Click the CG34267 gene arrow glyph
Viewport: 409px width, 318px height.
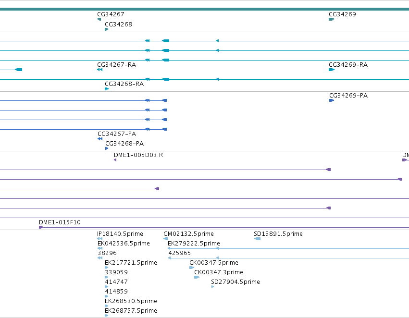click(x=99, y=19)
